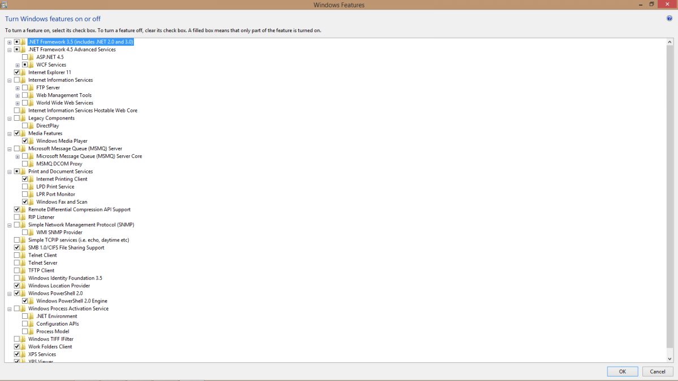Click the folder icon next to LPR Port Monitor
The image size is (678, 381).
pyautogui.click(x=32, y=194)
